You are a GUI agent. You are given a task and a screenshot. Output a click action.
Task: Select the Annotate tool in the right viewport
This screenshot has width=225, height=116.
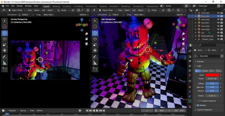click(x=95, y=57)
